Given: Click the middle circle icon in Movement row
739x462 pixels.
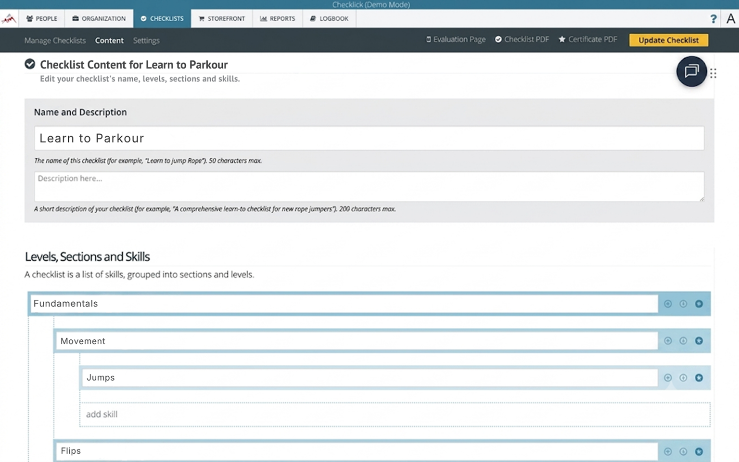Looking at the screenshot, I should click(x=683, y=341).
